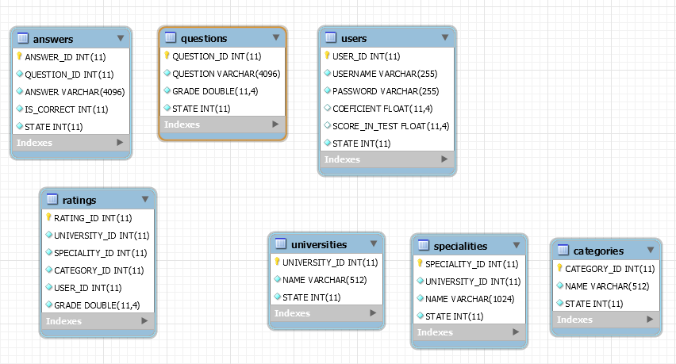Select STATE INT(11) row in users table
Image resolution: width=676 pixels, height=364 pixels.
coord(387,143)
